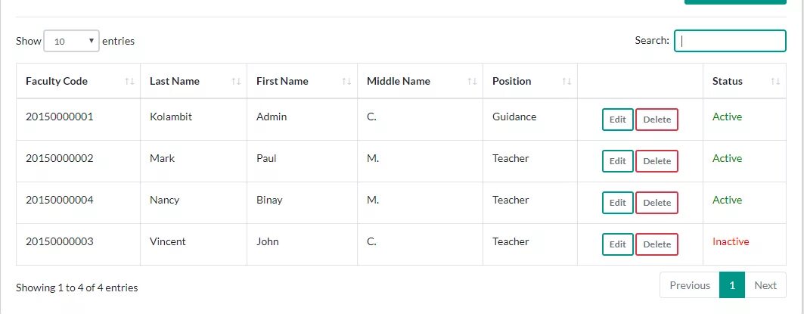Viewport: 804px width, 314px height.
Task: Click First Name sort arrows icon
Action: coord(346,81)
